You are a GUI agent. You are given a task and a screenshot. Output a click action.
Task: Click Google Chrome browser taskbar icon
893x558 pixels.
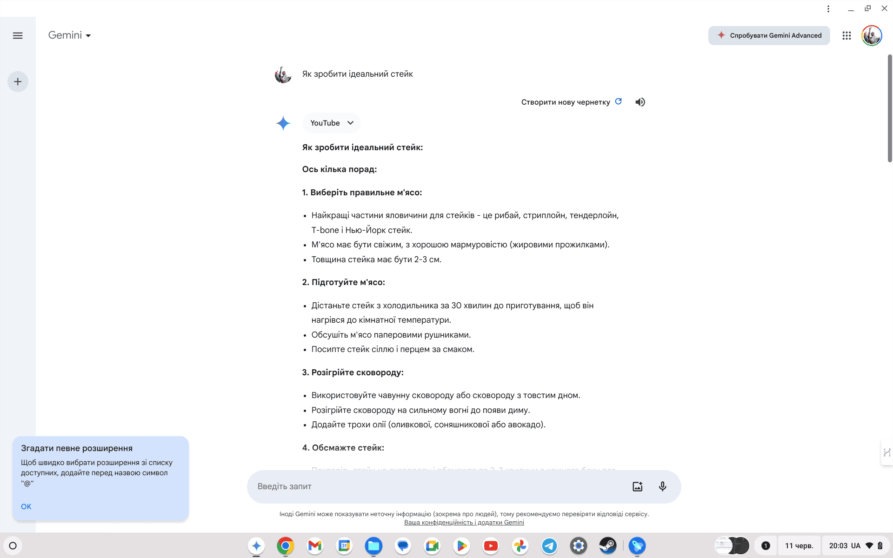[286, 545]
